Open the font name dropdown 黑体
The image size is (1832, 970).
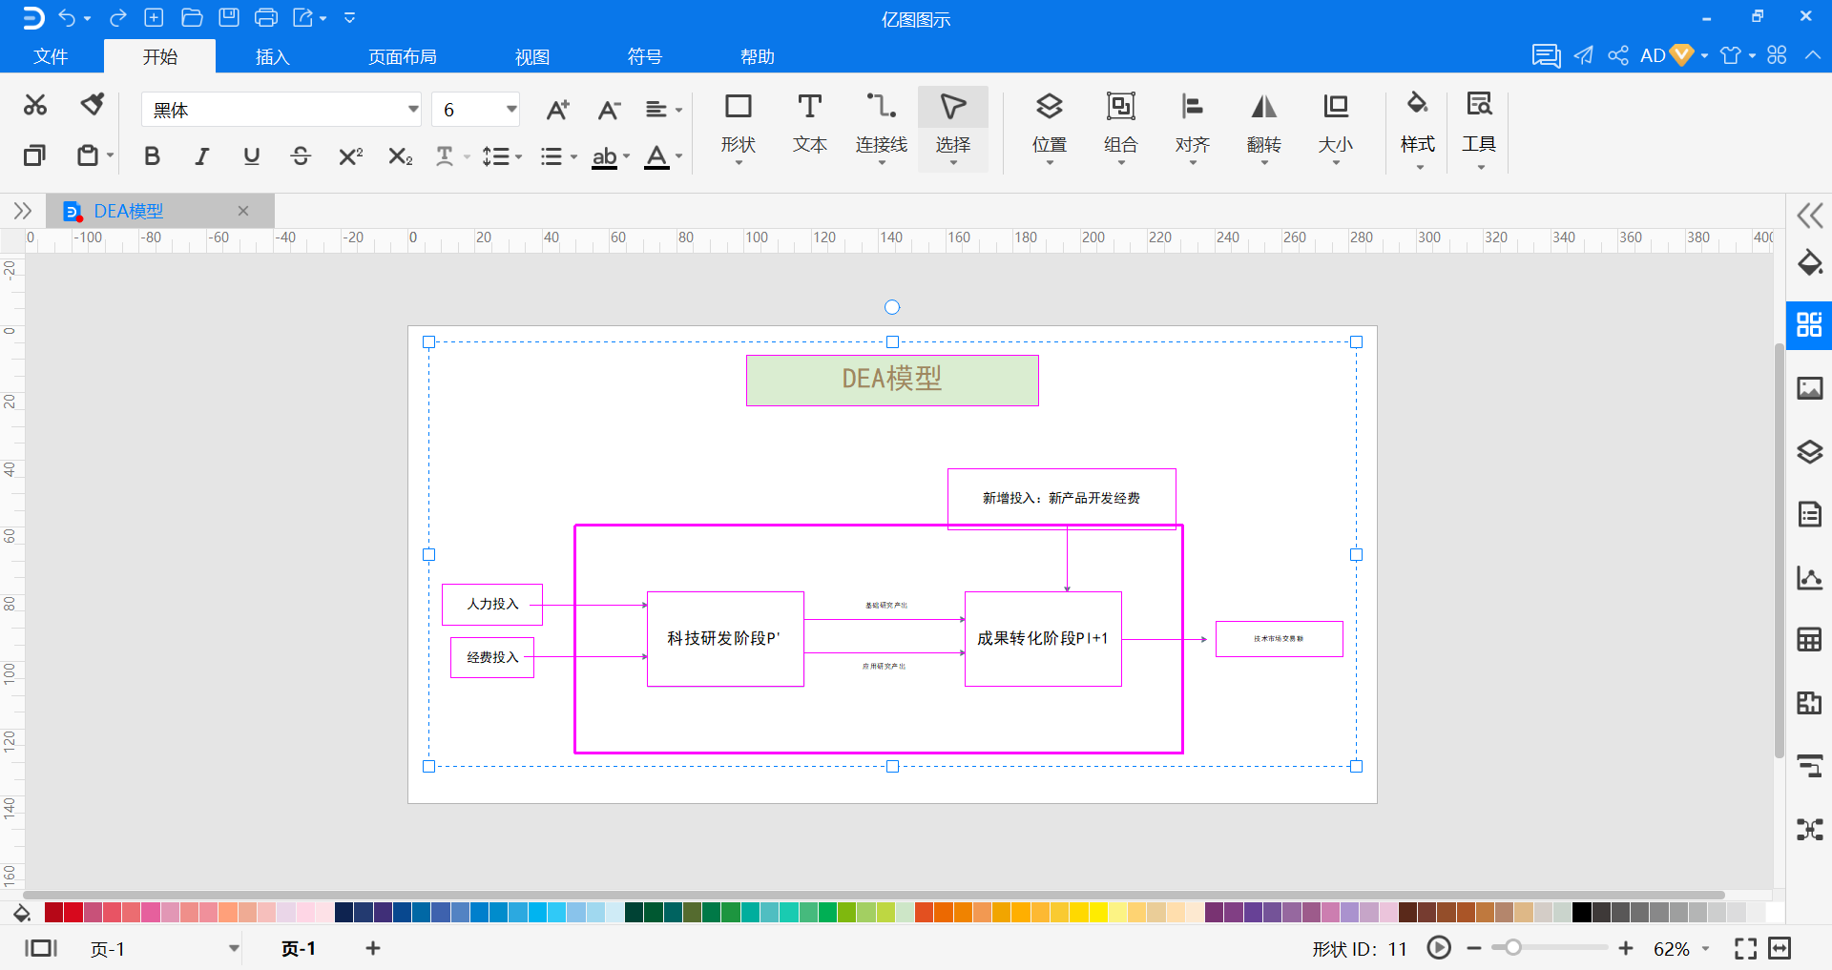(413, 109)
